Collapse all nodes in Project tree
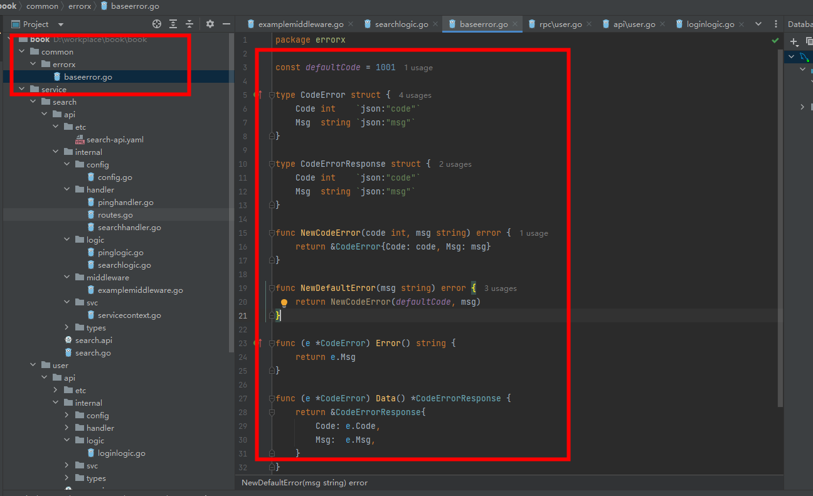813x496 pixels. coord(190,24)
